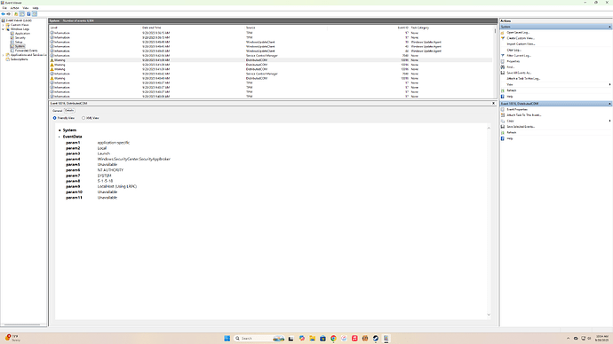Viewport: 613px width, 344px height.
Task: Click the Event Properties icon in Actions
Action: (x=503, y=110)
